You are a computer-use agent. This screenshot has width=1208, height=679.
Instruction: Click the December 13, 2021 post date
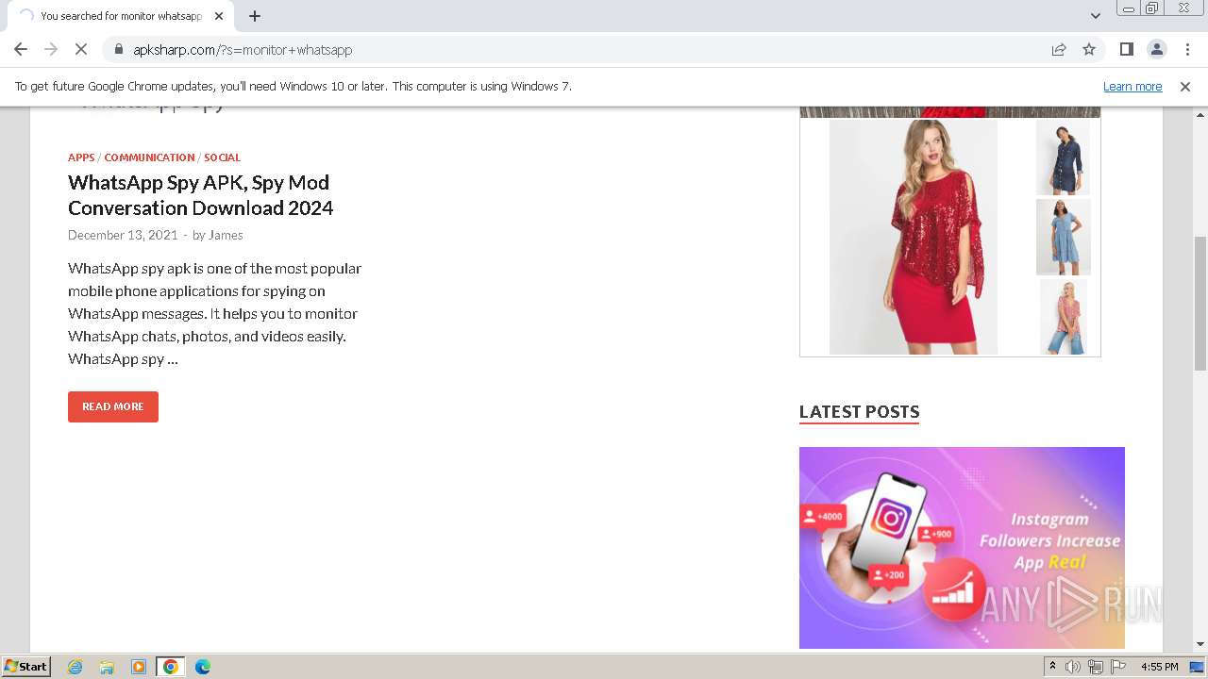pyautogui.click(x=123, y=235)
